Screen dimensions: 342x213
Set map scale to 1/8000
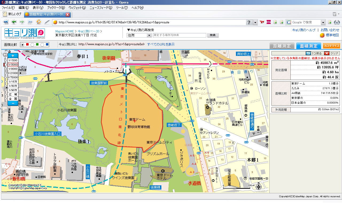[13, 69]
